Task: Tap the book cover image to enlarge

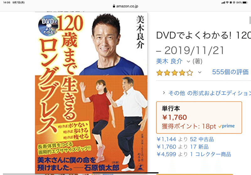Action: [x=91, y=93]
